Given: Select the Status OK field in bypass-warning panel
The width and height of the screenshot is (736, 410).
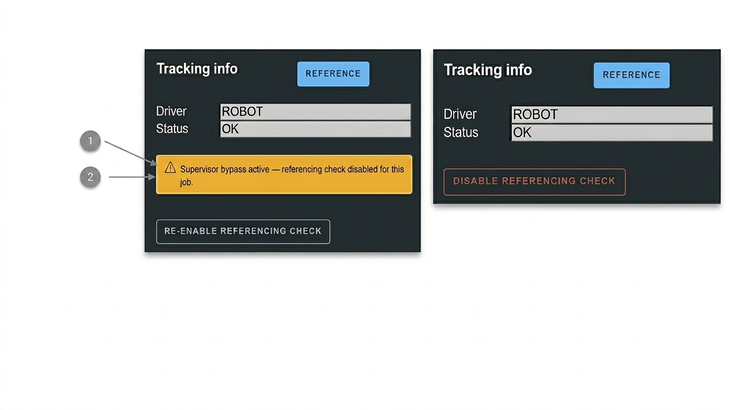Looking at the screenshot, I should [315, 129].
